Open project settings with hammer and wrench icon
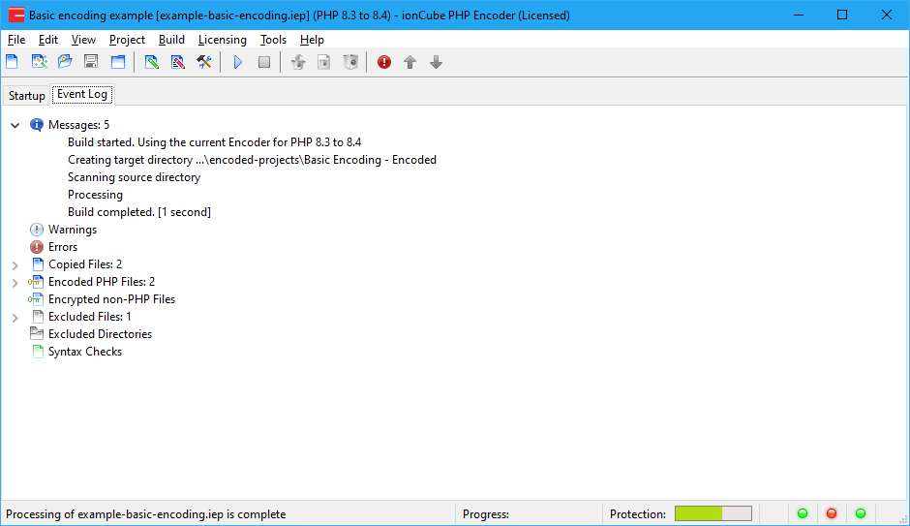The width and height of the screenshot is (910, 526). click(204, 62)
